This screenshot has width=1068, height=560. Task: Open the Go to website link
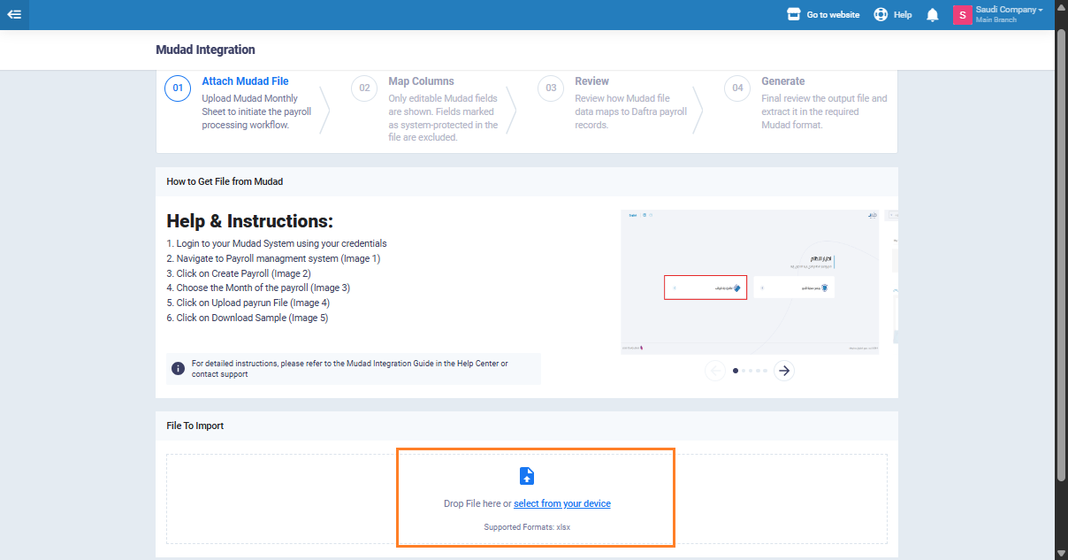pyautogui.click(x=833, y=15)
